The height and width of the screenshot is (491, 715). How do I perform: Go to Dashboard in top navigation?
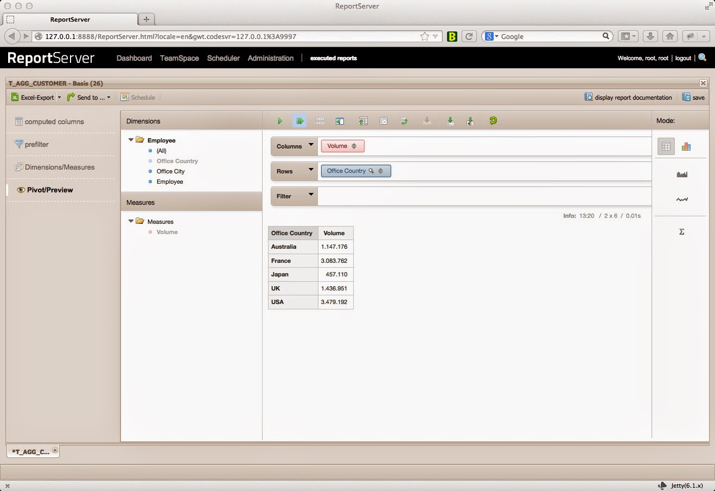(x=134, y=58)
